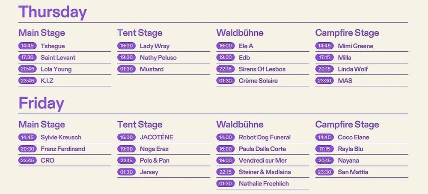Select Saint Levant on Thursday Main Stage
Screen dimensions: 428x194
coord(58,58)
